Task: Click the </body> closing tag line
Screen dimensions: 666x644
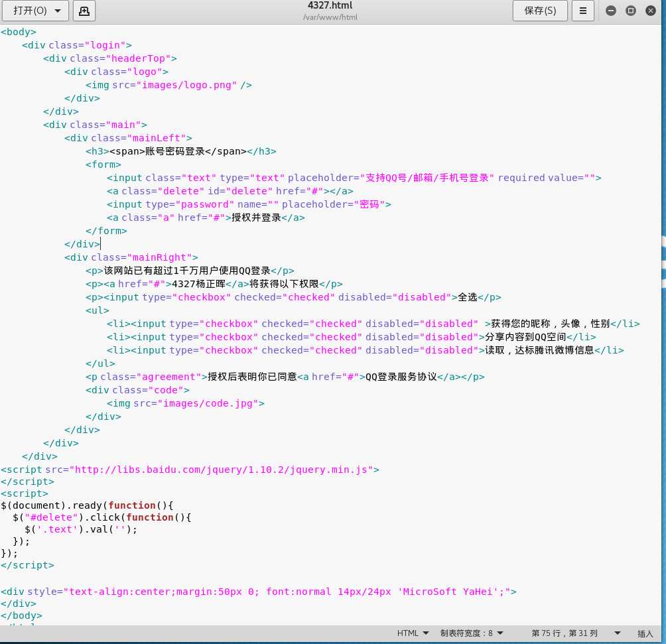Action: pos(22,615)
